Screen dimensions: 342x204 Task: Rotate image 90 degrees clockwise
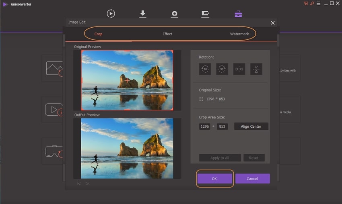click(x=222, y=69)
